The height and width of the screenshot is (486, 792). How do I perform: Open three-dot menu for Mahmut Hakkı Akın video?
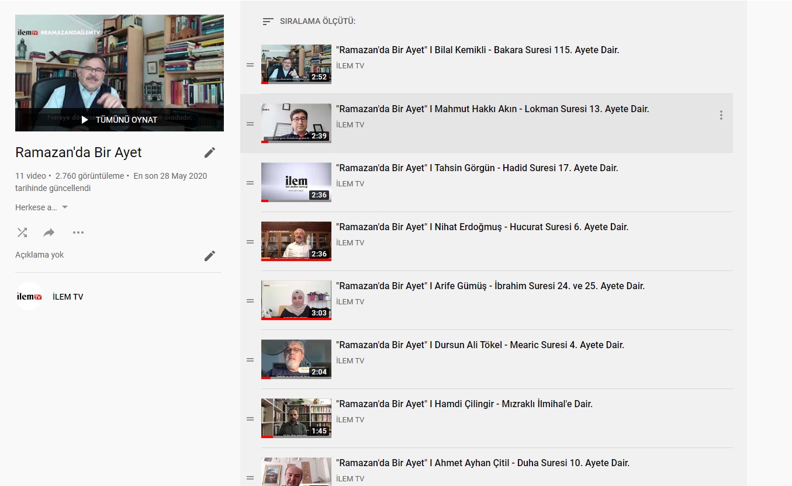point(721,115)
